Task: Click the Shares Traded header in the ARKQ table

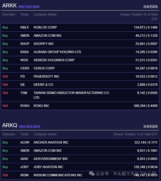Action: click(x=135, y=134)
